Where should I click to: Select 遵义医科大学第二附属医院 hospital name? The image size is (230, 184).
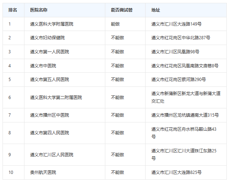pyautogui.click(x=56, y=98)
